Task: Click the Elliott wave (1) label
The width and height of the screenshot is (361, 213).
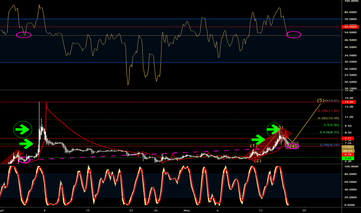Action: pos(254,146)
